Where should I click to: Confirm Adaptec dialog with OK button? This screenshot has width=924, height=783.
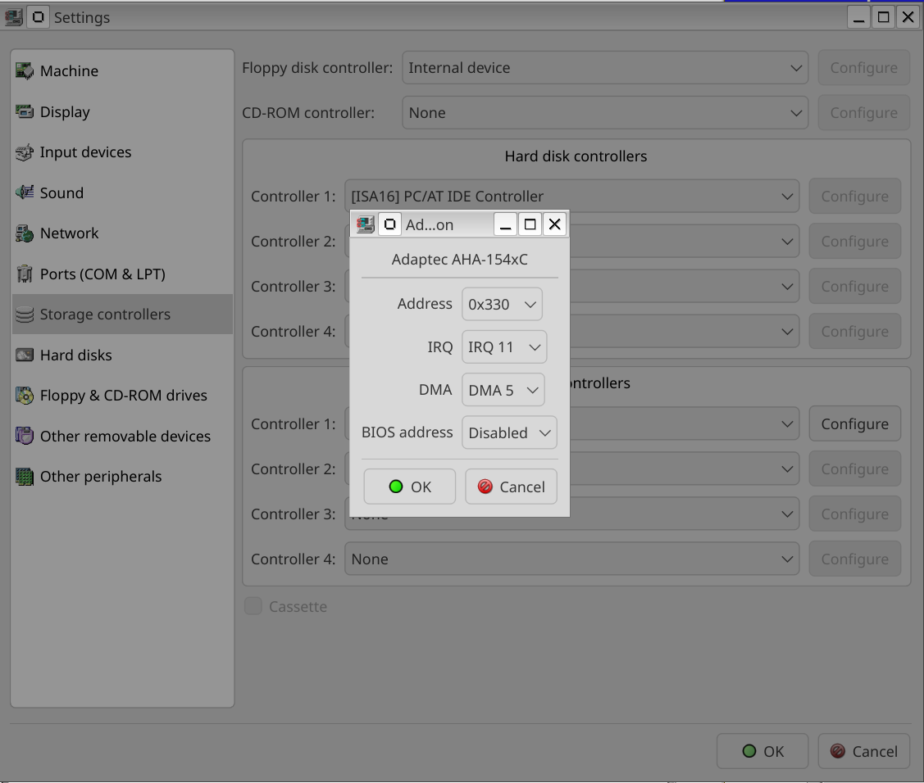pyautogui.click(x=409, y=487)
